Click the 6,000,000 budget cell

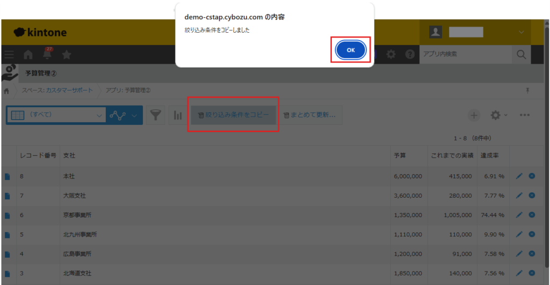[x=408, y=177]
